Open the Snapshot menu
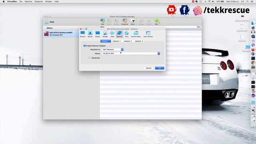Image resolution: width=256 pixels, height=144 pixels. tap(39, 2)
